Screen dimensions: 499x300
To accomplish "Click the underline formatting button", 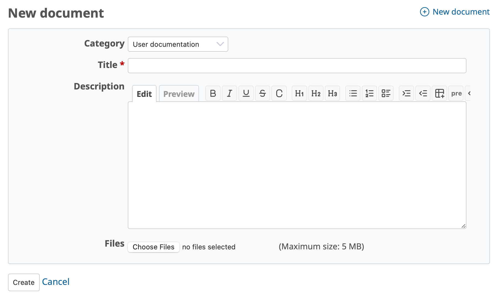I will [246, 94].
